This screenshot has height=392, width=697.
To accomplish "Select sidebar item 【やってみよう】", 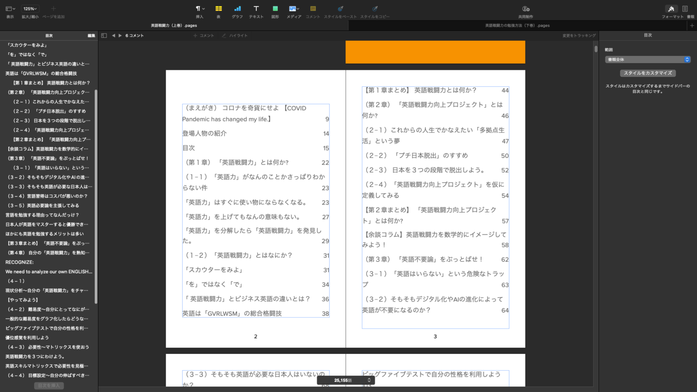I will [x=23, y=300].
